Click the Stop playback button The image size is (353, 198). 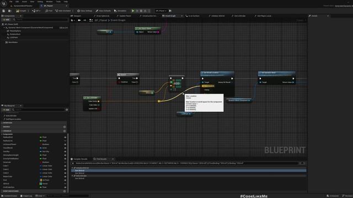tap(141, 11)
